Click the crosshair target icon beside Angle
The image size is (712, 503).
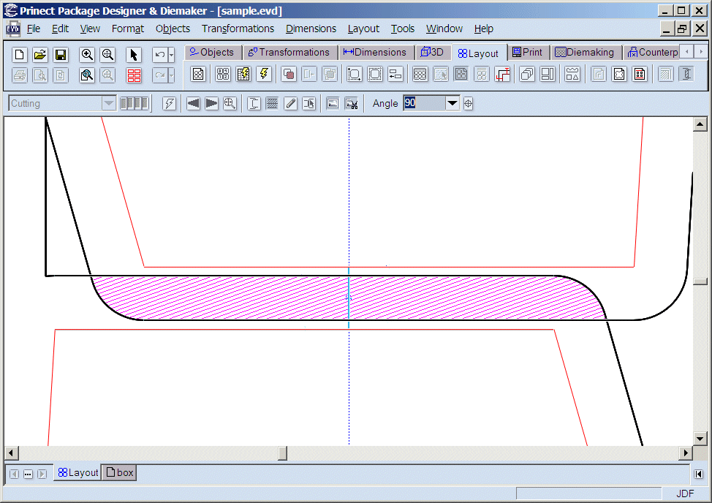point(468,104)
